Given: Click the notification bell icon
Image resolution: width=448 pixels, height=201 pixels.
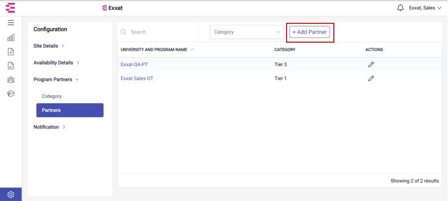Looking at the screenshot, I should pos(401,8).
